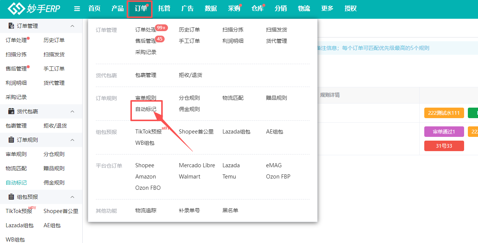
Task: Open 赠品规则 in the dropdown menu
Action: coord(277,98)
